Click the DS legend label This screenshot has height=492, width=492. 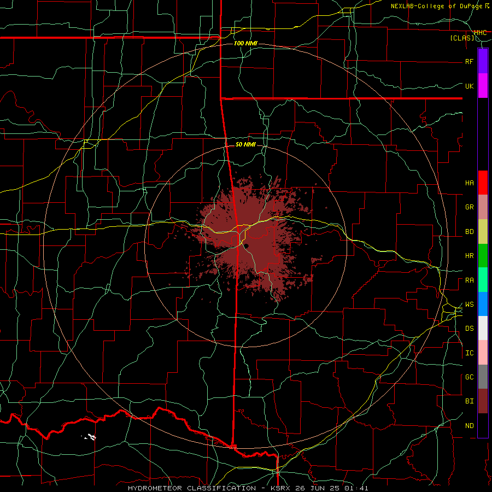point(470,329)
